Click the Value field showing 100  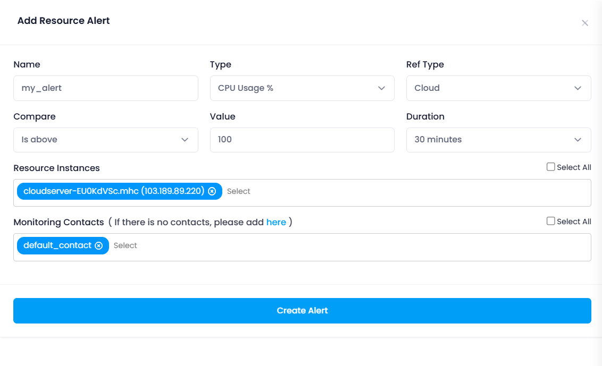[302, 140]
